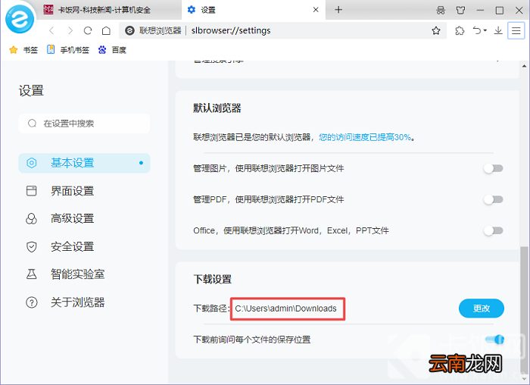The width and height of the screenshot is (530, 385).
Task: Open 高级设置 in sidebar
Action: 84,219
